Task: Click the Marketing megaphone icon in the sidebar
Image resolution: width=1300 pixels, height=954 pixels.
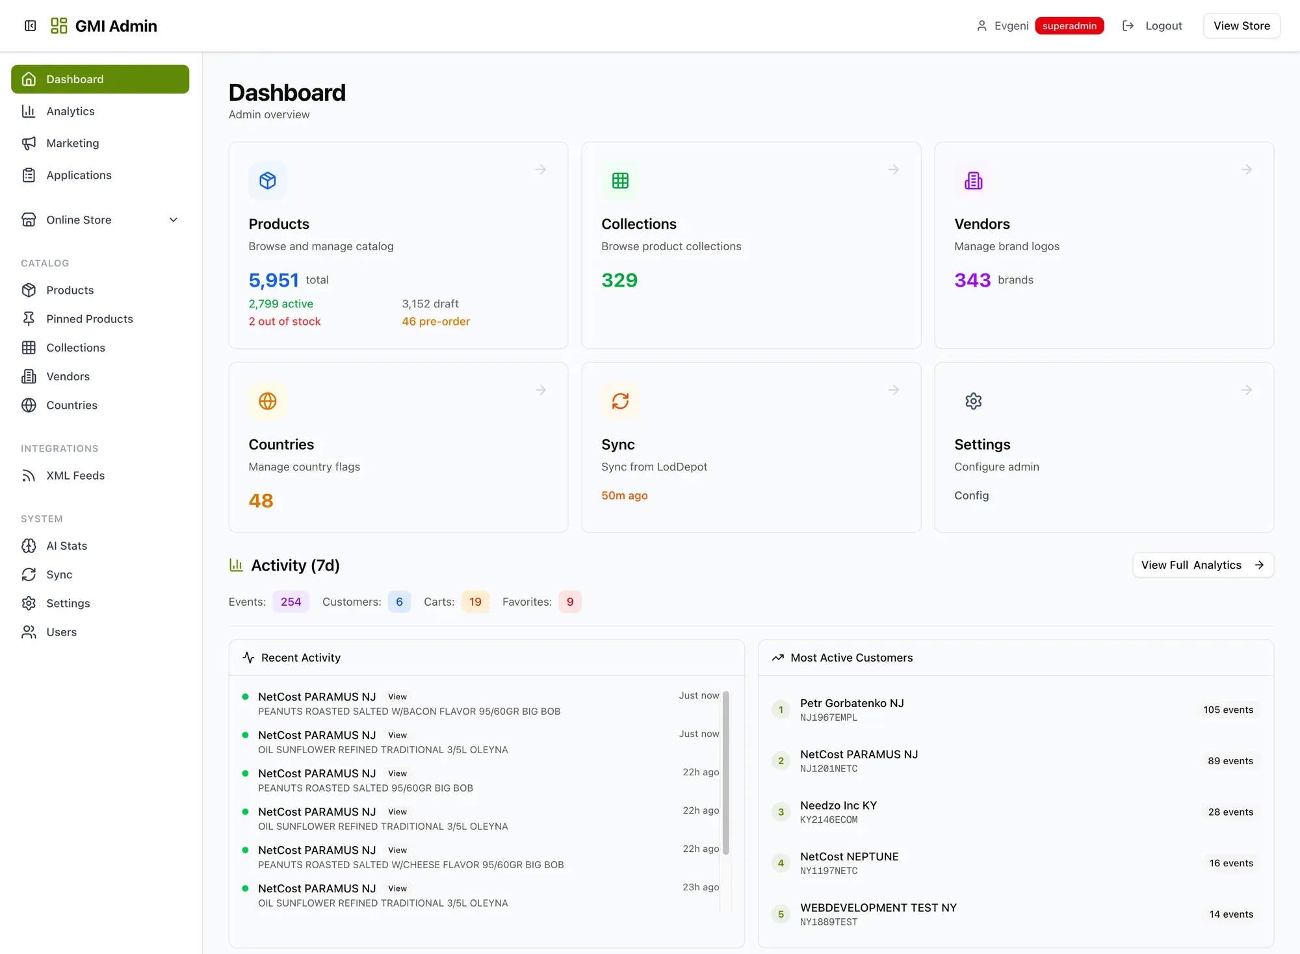Action: tap(29, 143)
